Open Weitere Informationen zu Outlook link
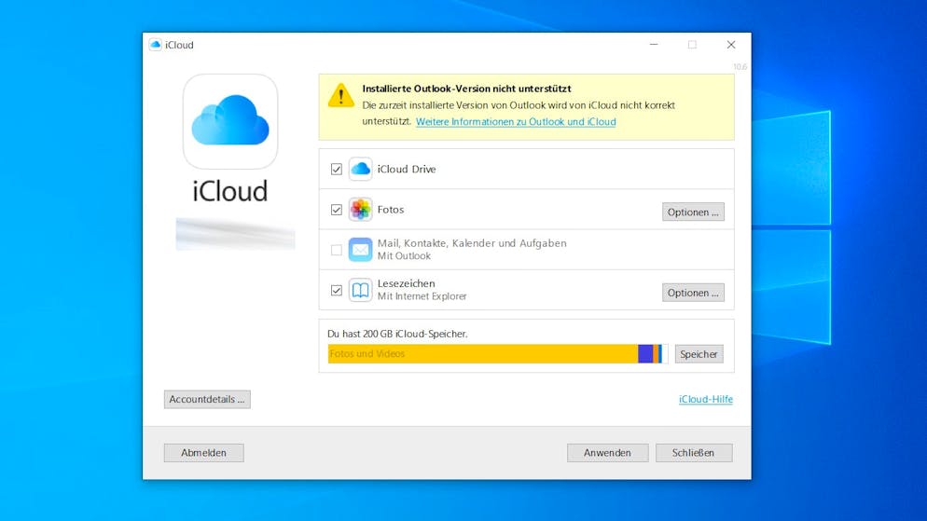Screen dimensions: 927x521 [516, 122]
